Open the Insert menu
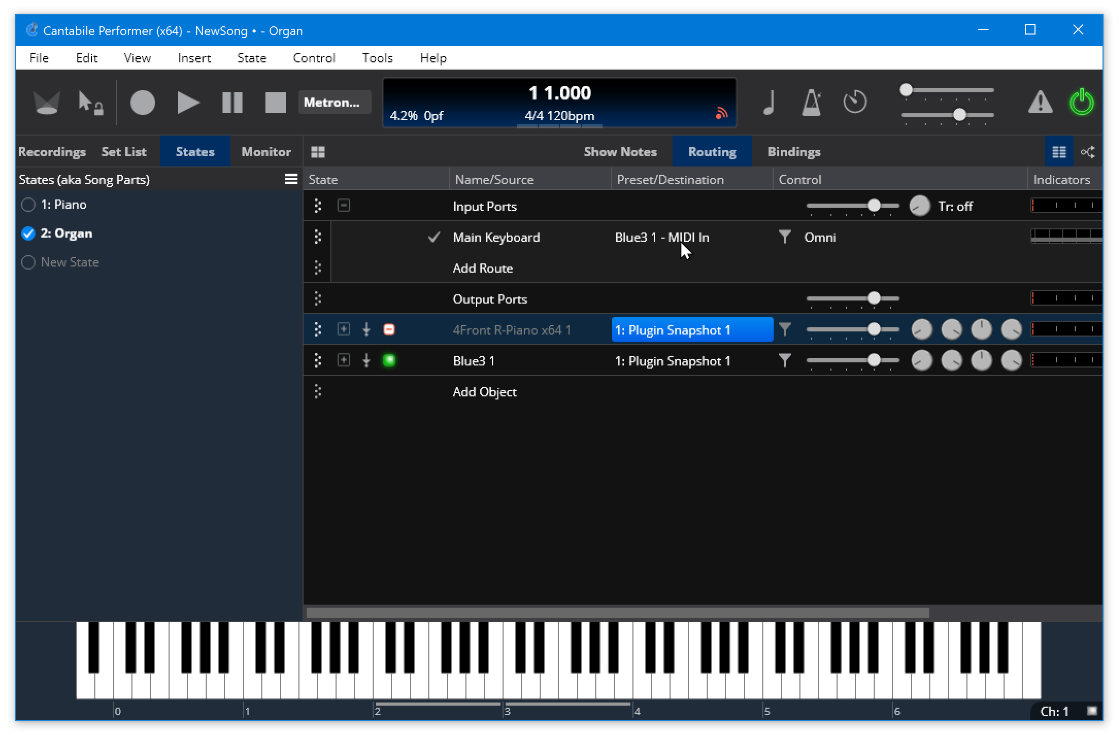This screenshot has height=735, width=1119. click(x=194, y=58)
